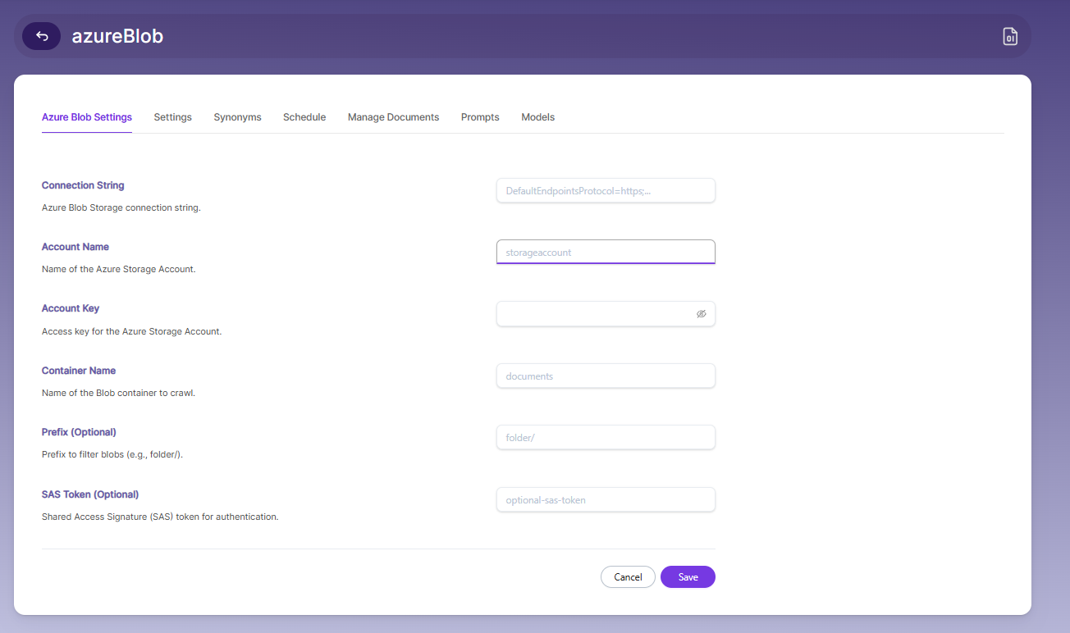Open the Models tab
The width and height of the screenshot is (1070, 633).
click(537, 117)
